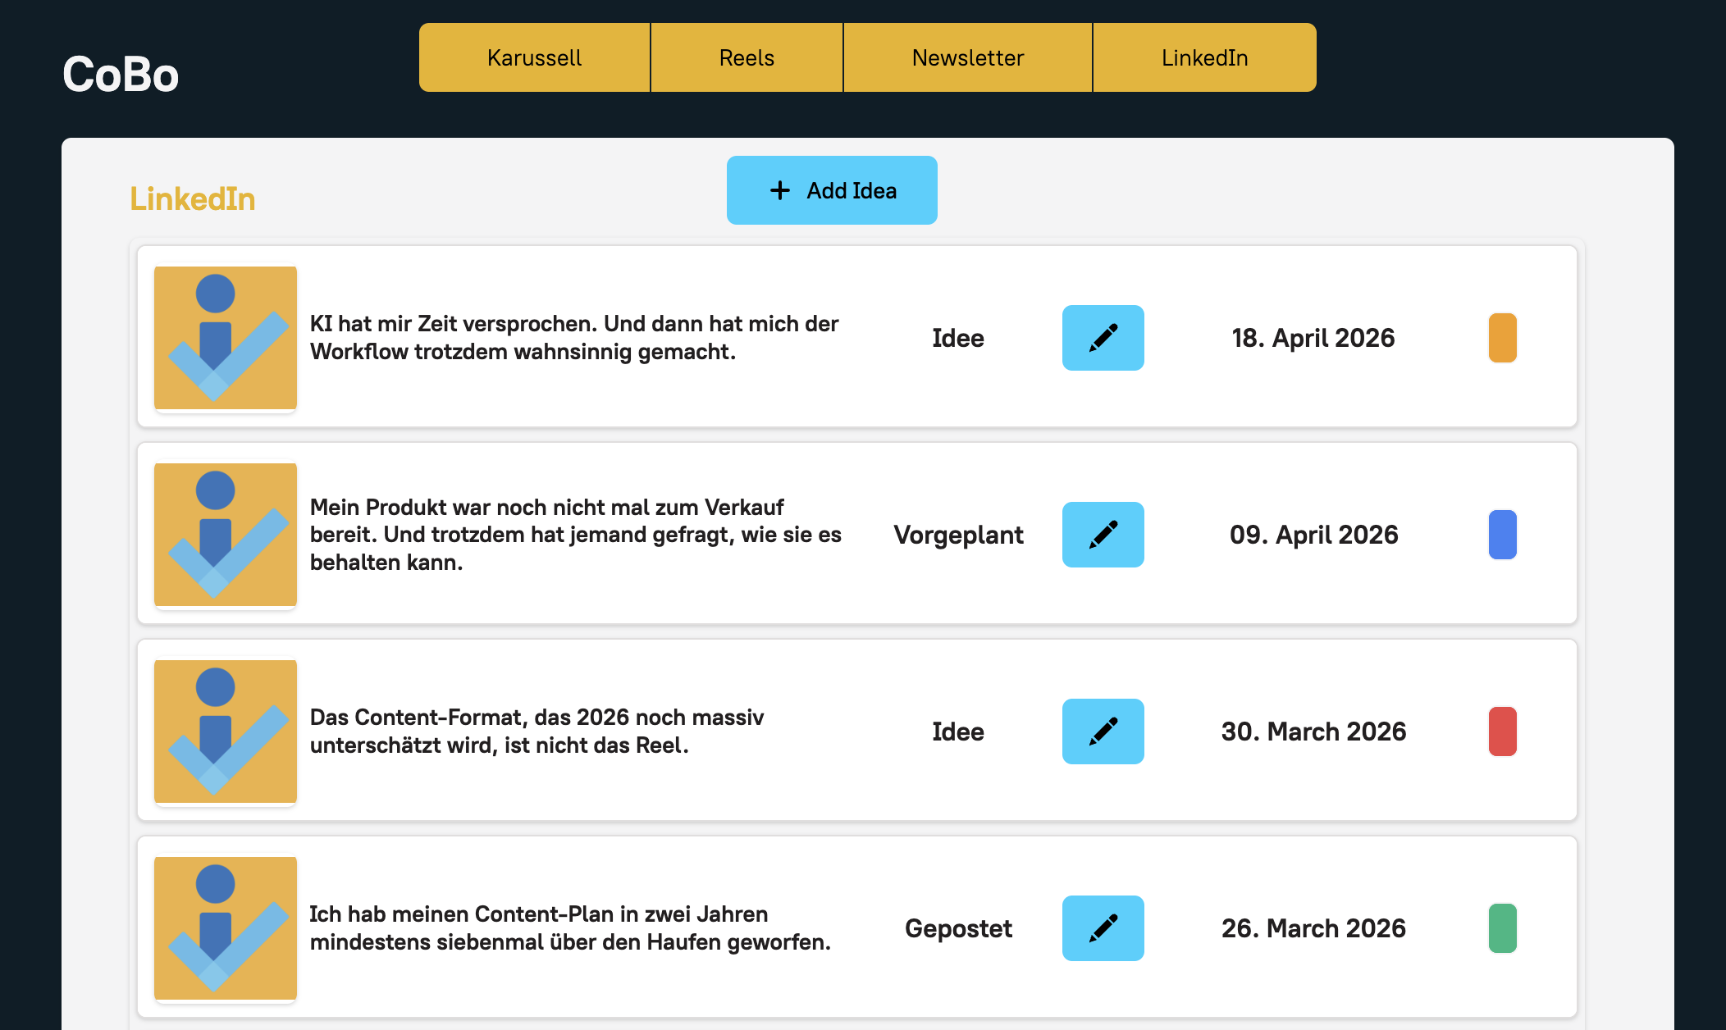Select the LinkedIn tab

pyautogui.click(x=1204, y=57)
